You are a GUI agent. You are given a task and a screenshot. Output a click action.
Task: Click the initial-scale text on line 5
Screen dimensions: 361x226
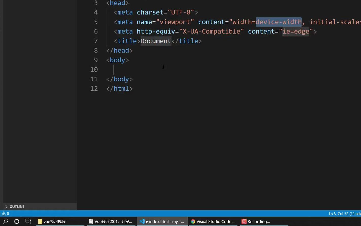(x=334, y=22)
